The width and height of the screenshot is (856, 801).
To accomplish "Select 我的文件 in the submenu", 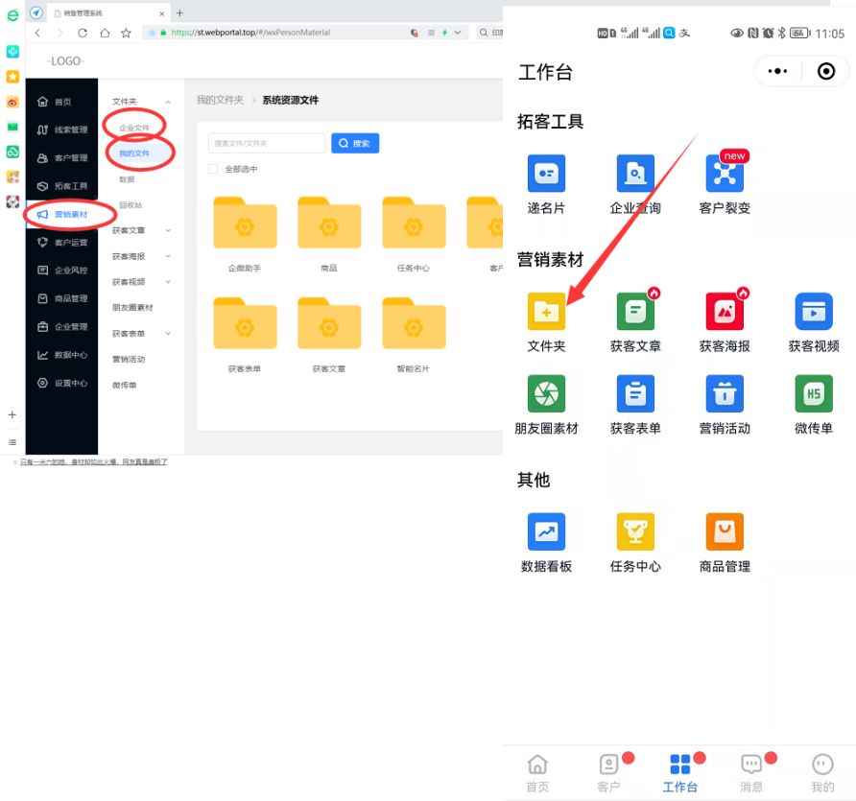I will click(134, 153).
